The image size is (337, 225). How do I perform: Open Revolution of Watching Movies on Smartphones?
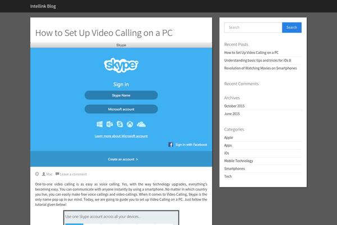[260, 68]
